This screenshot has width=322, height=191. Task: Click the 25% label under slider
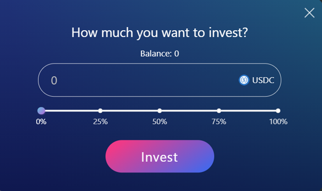pos(100,122)
